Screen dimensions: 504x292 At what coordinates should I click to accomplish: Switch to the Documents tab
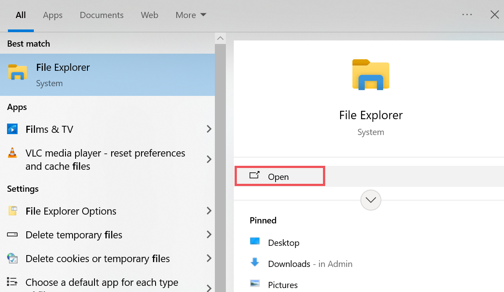coord(102,15)
